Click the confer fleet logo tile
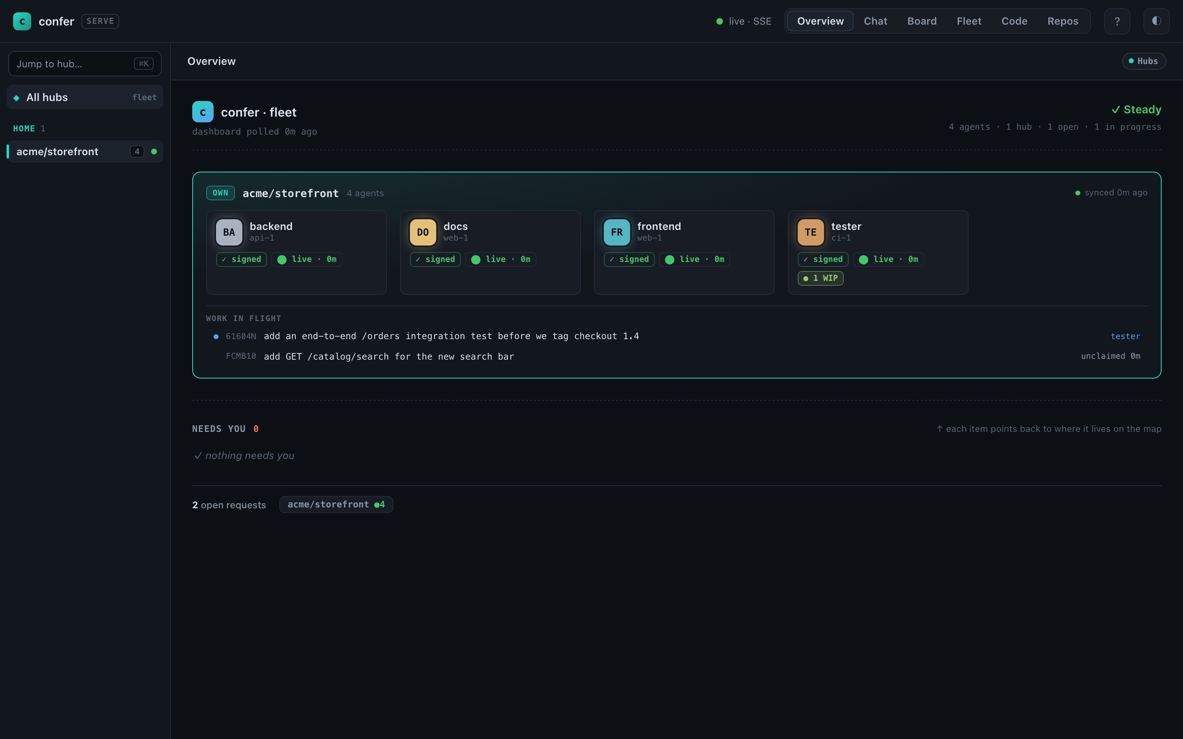 [x=203, y=112]
